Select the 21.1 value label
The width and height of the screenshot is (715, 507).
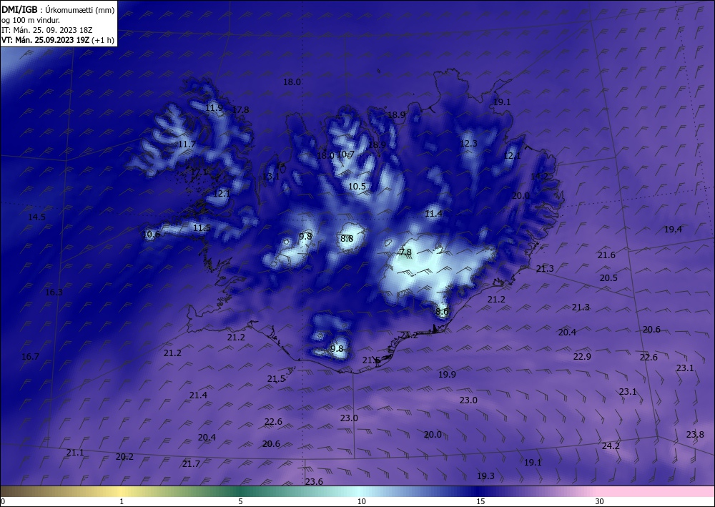(x=75, y=453)
